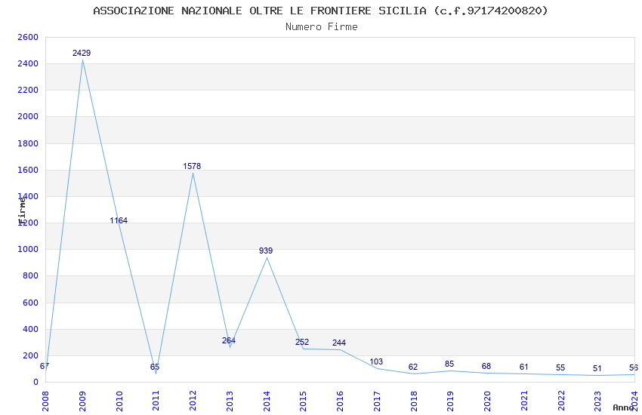Click the y-axis value 600
The image size is (642, 415).
tap(30, 303)
